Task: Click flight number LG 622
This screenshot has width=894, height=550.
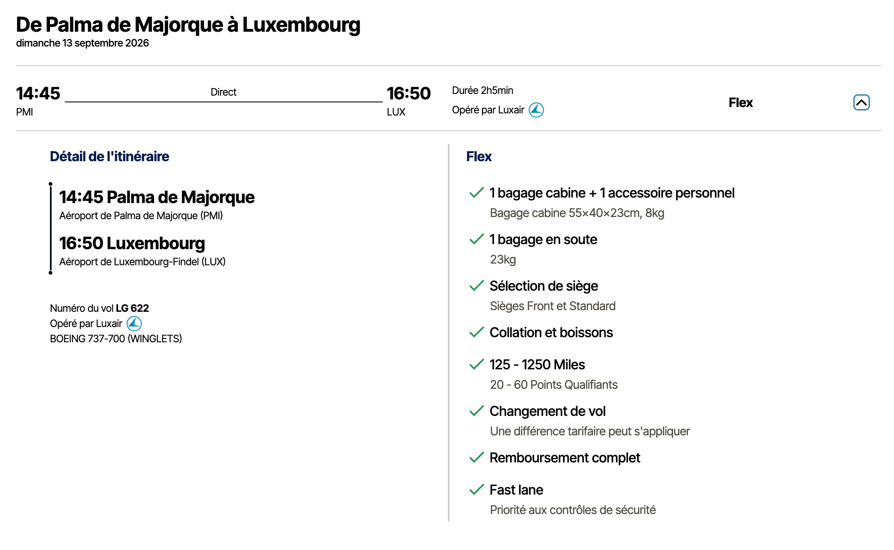Action: [x=132, y=308]
